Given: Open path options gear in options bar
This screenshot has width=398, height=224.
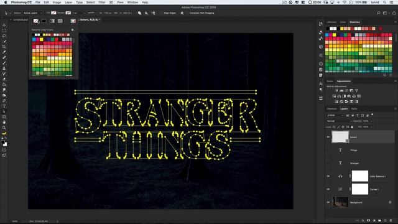Looking at the screenshot, I should [182, 13].
